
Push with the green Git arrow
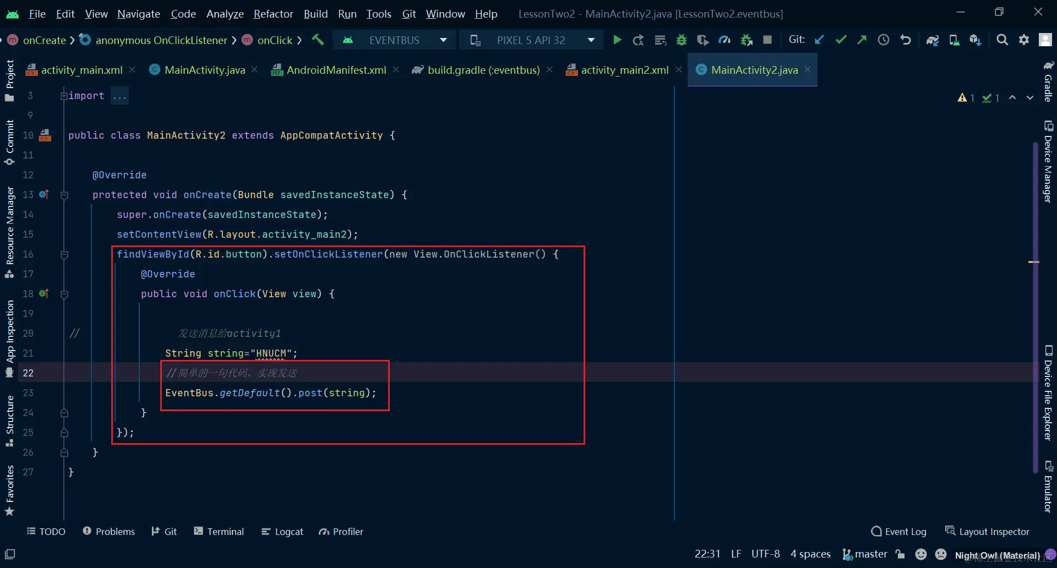(x=862, y=40)
